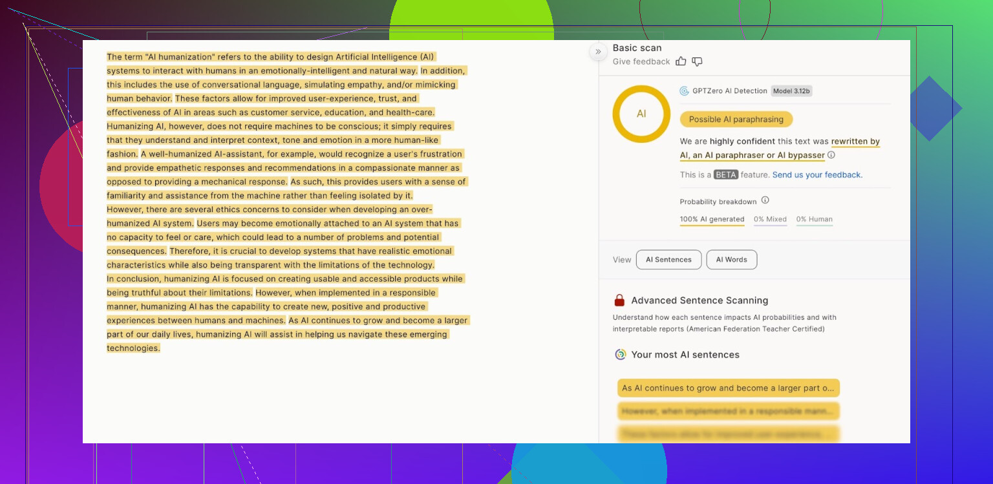This screenshot has width=993, height=484.
Task: Click the yellow AI score ring
Action: 641,114
